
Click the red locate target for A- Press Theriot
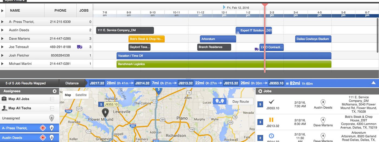pos(43,128)
